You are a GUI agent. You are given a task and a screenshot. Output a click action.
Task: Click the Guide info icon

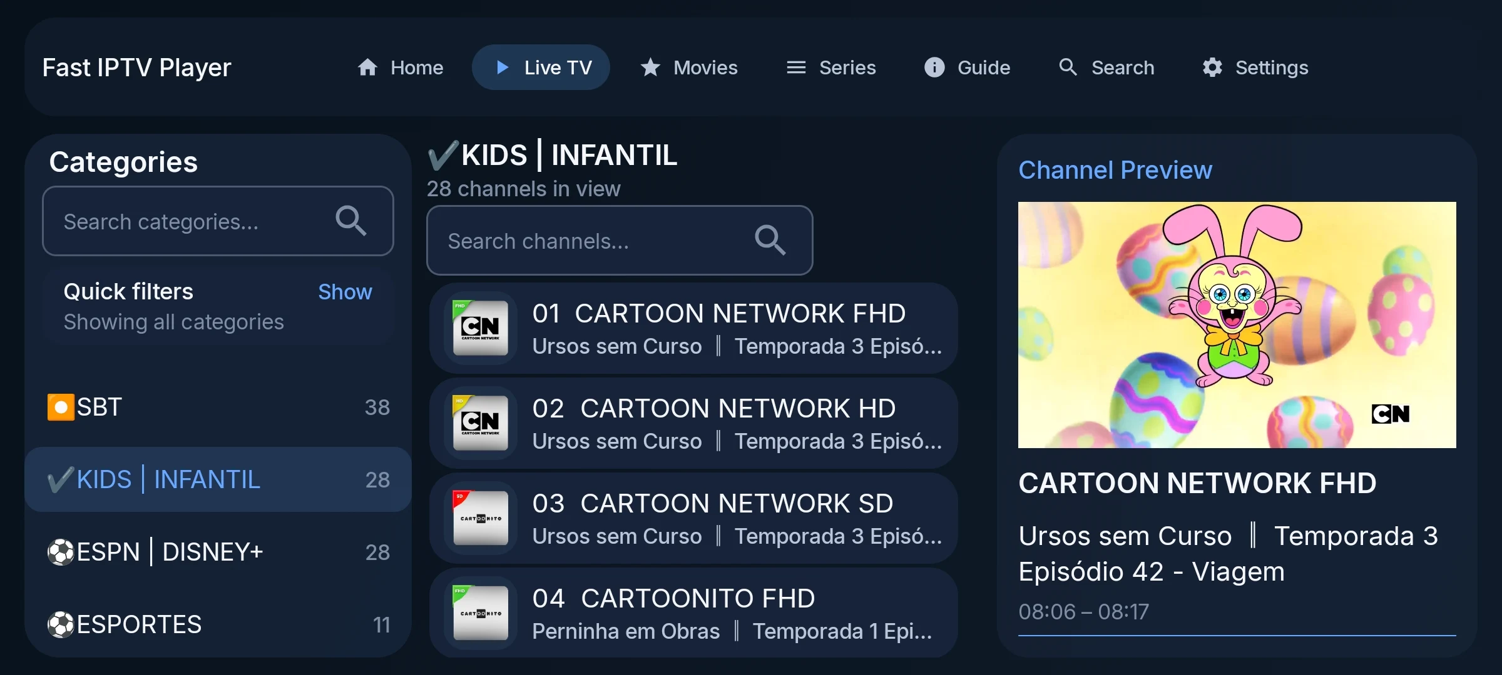click(934, 67)
